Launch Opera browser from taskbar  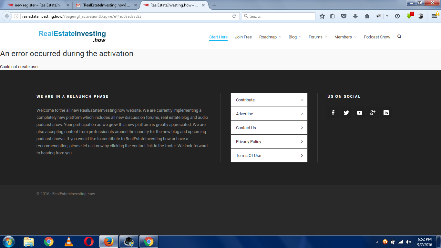tap(89, 242)
